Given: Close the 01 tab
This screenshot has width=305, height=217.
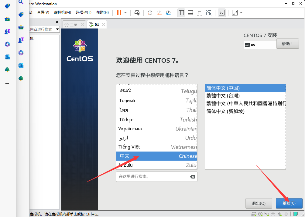Looking at the screenshot, I should 104,25.
